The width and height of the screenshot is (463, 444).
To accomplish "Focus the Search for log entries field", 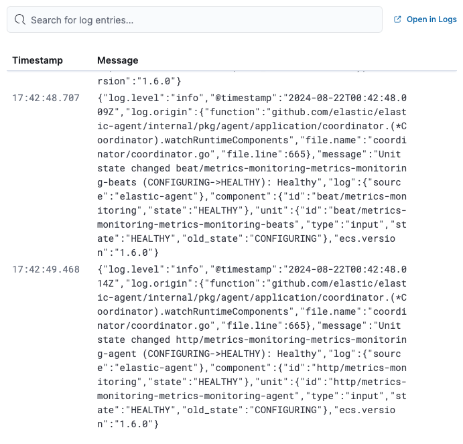I will click(x=201, y=20).
